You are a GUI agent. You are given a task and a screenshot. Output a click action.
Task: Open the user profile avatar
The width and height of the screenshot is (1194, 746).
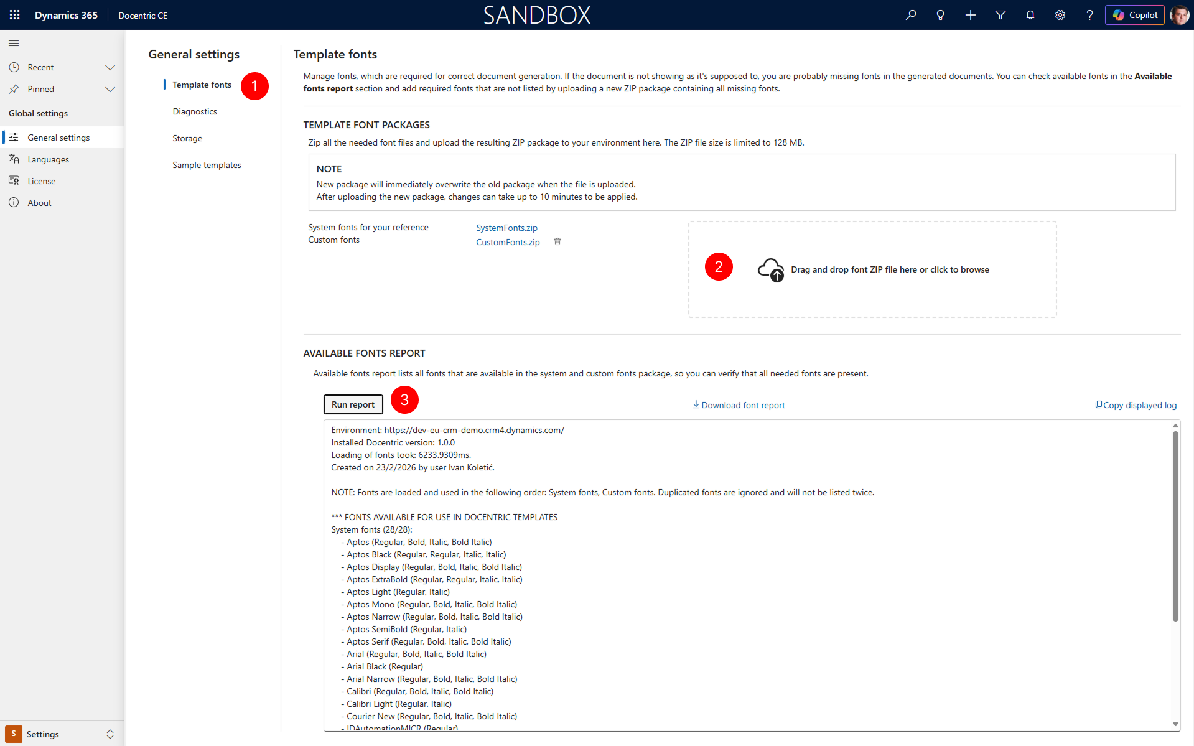(1179, 15)
